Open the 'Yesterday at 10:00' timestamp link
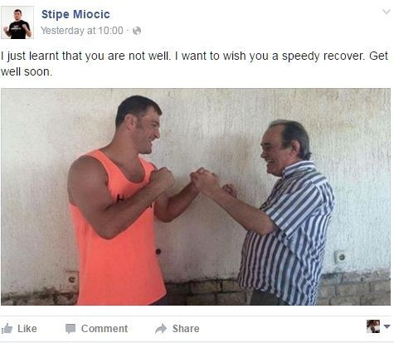 point(82,31)
